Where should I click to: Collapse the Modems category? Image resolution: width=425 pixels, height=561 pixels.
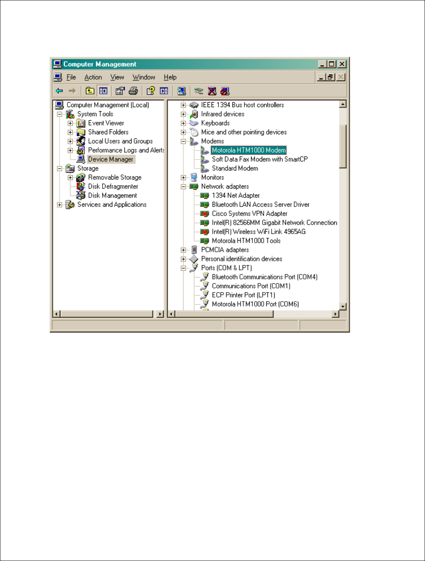click(x=183, y=141)
